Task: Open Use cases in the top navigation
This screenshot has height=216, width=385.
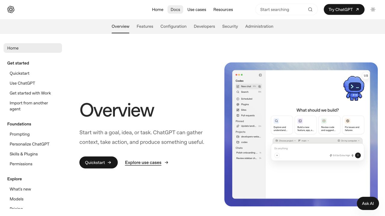Action: pos(197,10)
